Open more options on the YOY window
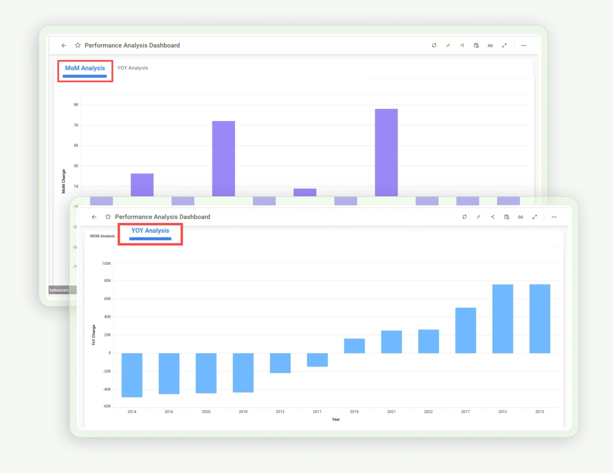The height and width of the screenshot is (473, 613). tap(554, 217)
